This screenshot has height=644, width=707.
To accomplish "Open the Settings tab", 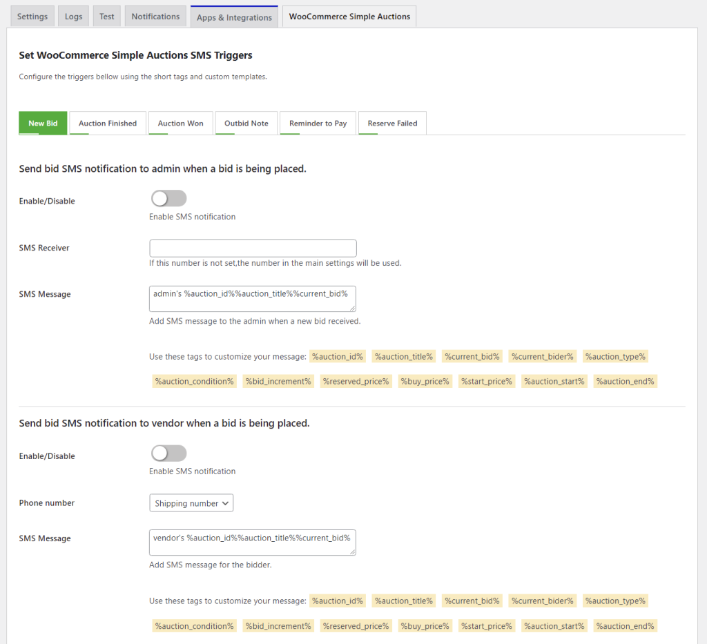I will pyautogui.click(x=32, y=17).
